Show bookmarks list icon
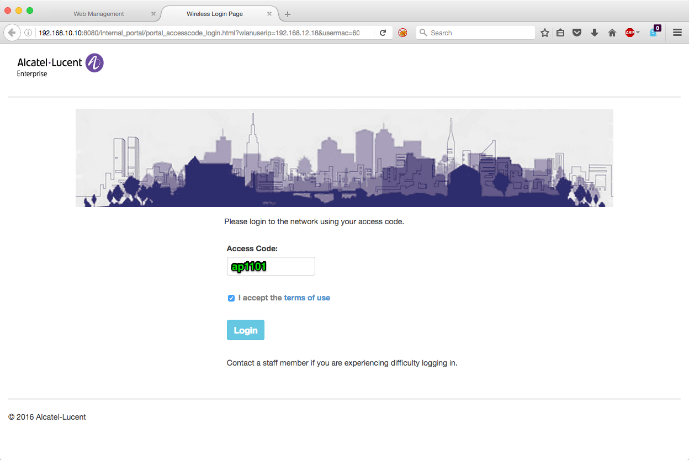Viewport: 689px width, 460px height. (x=560, y=33)
